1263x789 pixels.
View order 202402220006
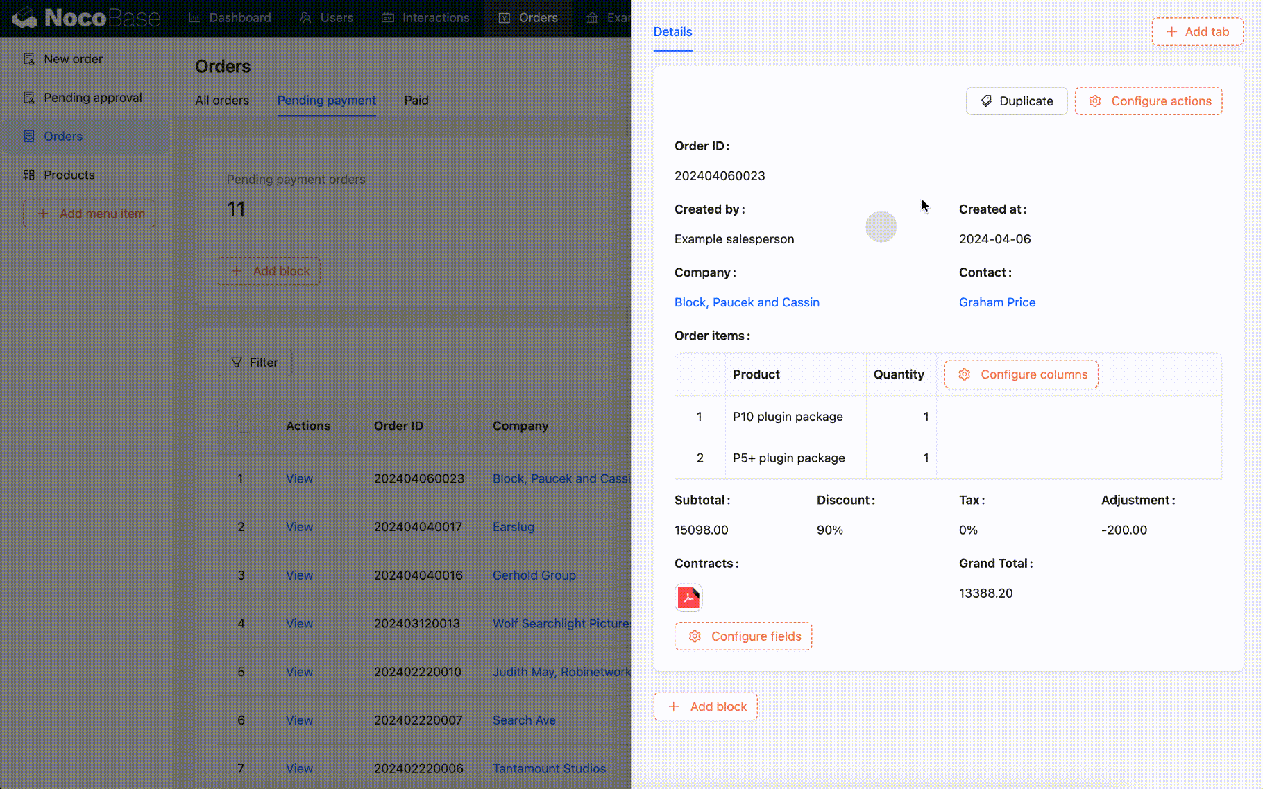coord(299,769)
